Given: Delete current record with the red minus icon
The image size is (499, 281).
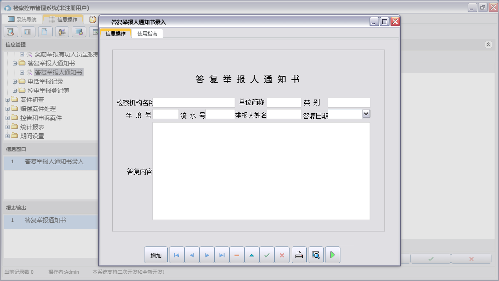Looking at the screenshot, I should pos(237,255).
